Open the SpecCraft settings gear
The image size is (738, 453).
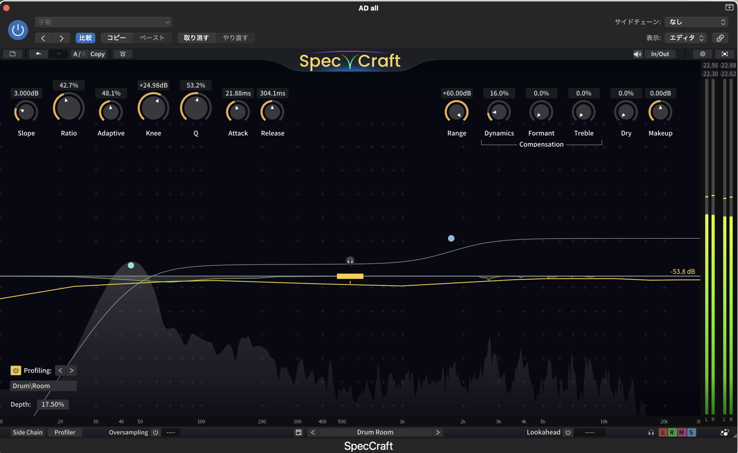(702, 54)
